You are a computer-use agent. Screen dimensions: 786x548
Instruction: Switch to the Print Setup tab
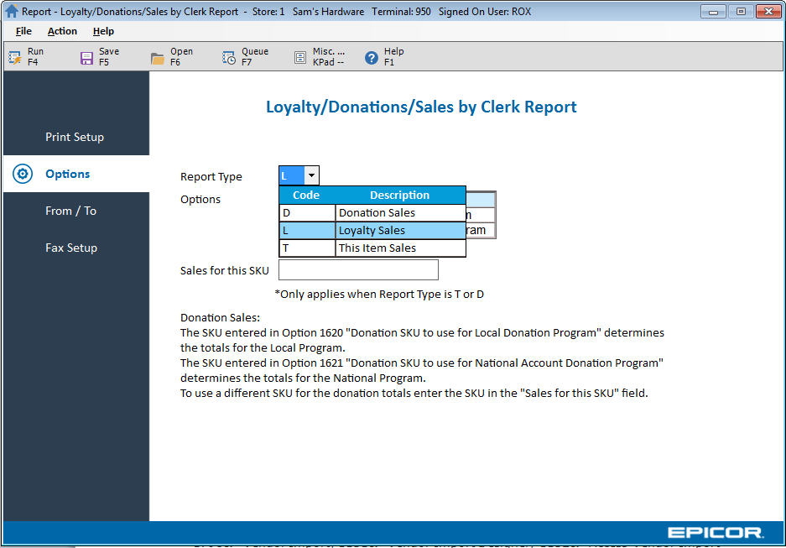(x=75, y=137)
